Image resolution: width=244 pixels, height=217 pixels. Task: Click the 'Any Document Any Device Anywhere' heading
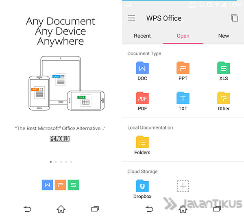61,31
